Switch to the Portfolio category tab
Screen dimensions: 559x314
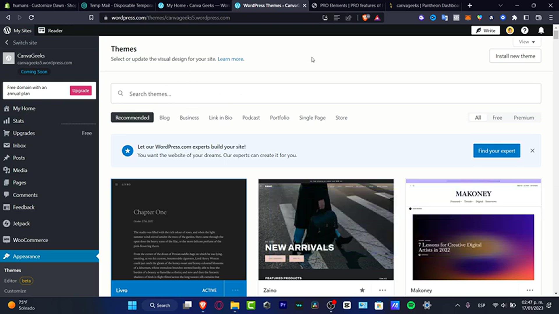point(279,118)
